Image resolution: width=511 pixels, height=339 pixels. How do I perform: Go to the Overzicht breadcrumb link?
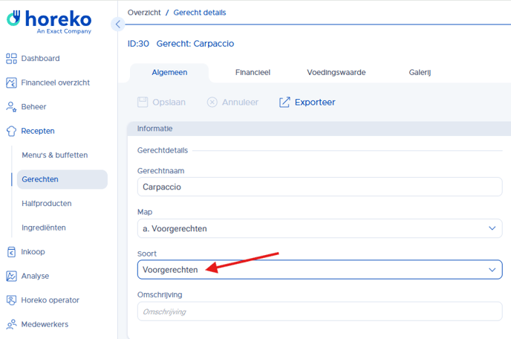pyautogui.click(x=144, y=13)
